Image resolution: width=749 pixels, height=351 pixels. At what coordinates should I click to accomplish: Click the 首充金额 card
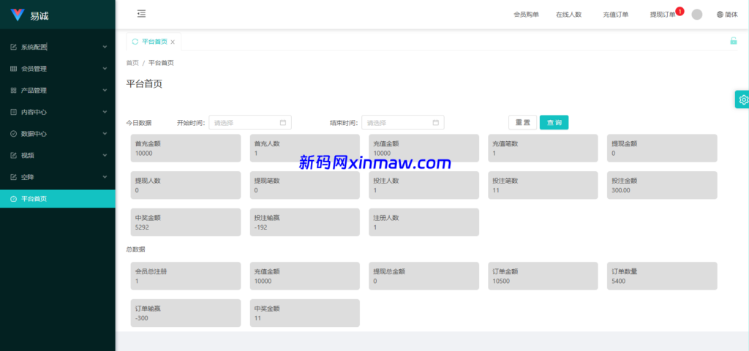(185, 148)
